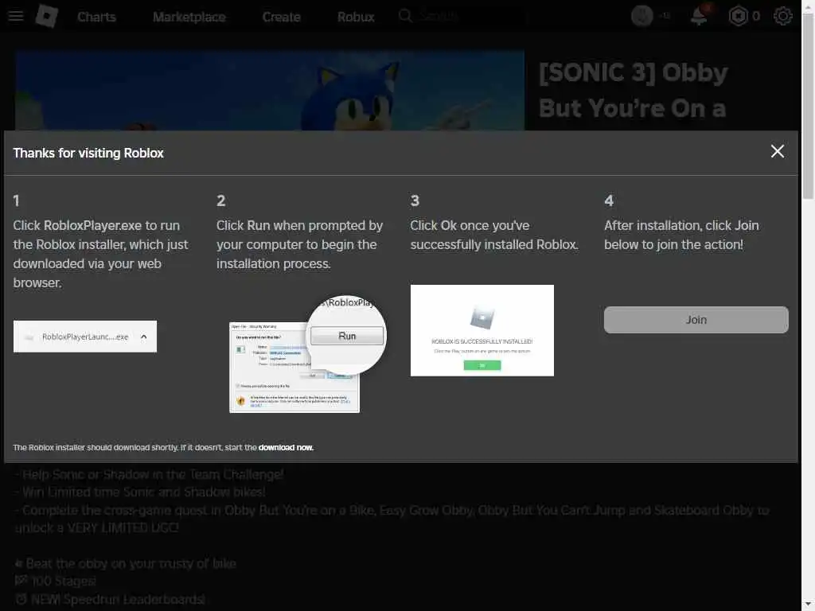This screenshot has height=611, width=815.
Task: Click the search magnifier icon
Action: (x=405, y=16)
